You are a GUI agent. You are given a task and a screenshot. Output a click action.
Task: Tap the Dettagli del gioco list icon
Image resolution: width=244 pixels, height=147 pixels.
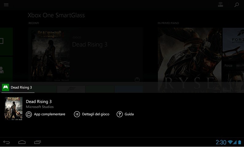pos(77,114)
